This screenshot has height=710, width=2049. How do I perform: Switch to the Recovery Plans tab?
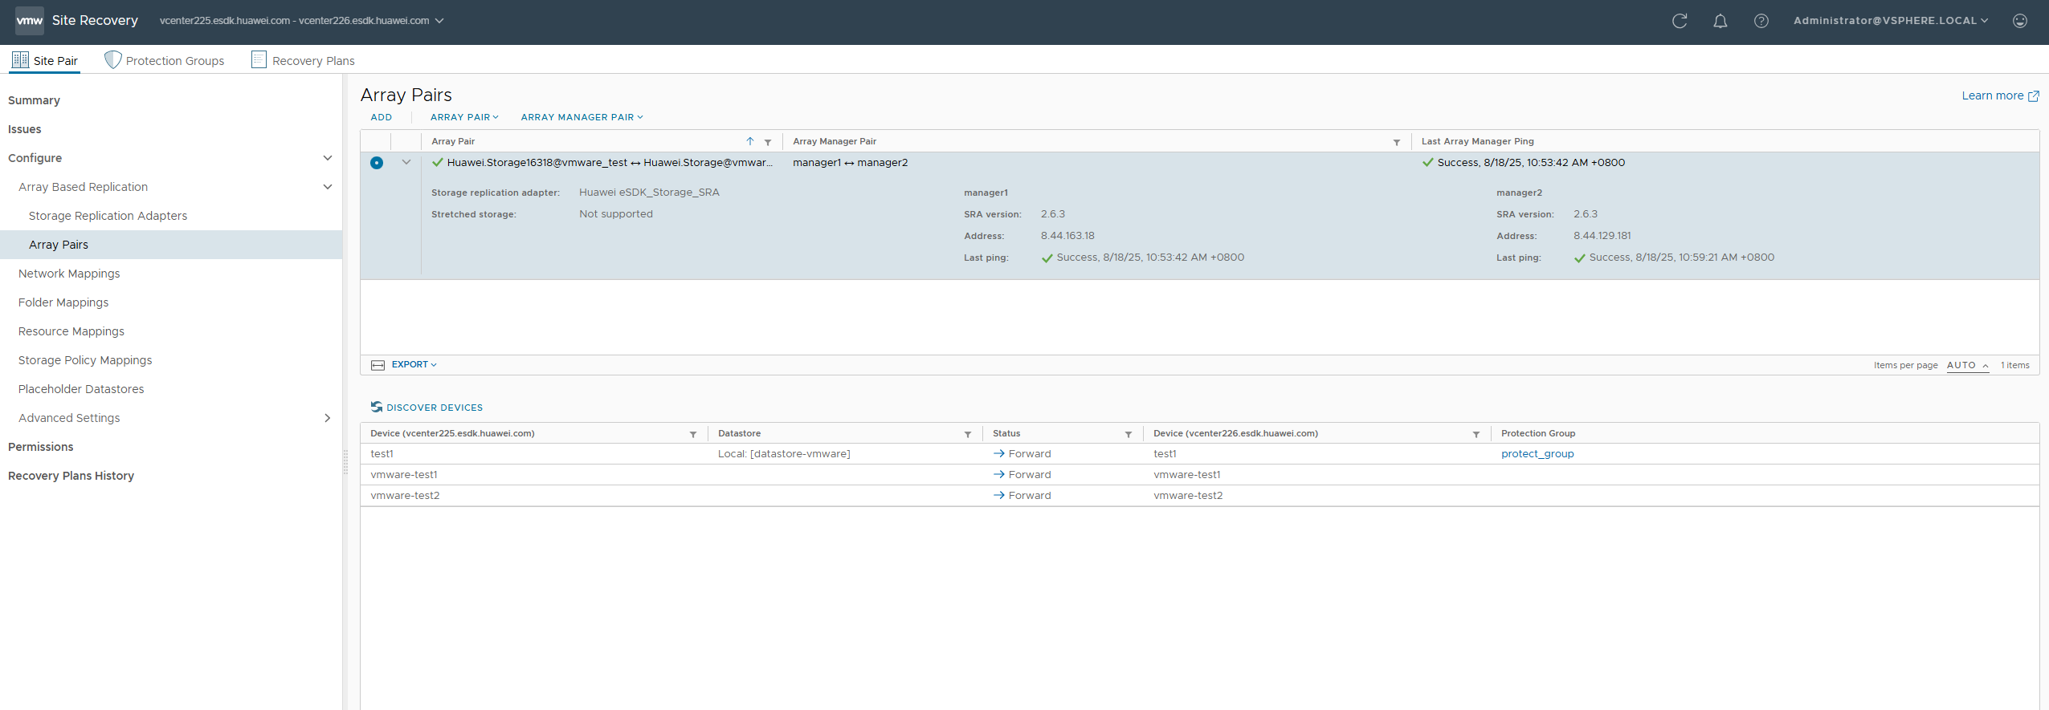click(303, 60)
